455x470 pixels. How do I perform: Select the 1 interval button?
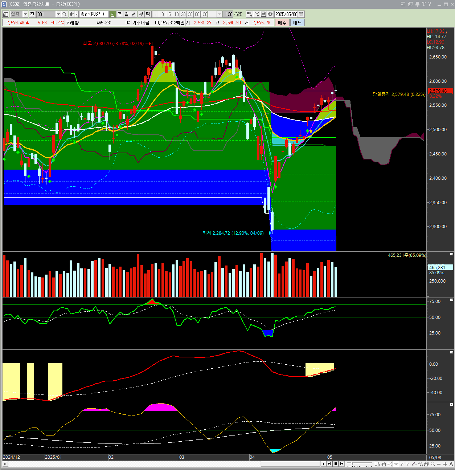(x=156, y=14)
